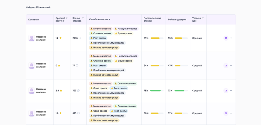Click the comment icon beside 2236 reviews
This screenshot has width=261, height=125.
click(80, 38)
